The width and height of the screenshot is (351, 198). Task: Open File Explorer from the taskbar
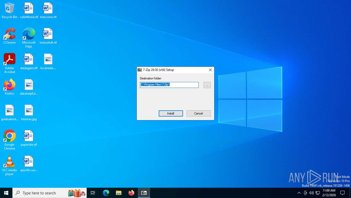(119, 193)
